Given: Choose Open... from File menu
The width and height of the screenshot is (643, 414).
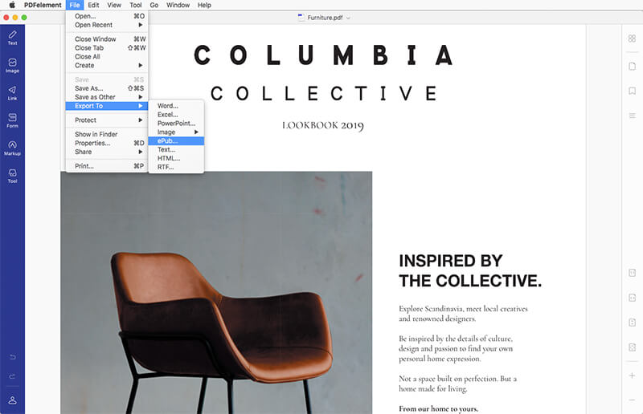Looking at the screenshot, I should click(107, 16).
